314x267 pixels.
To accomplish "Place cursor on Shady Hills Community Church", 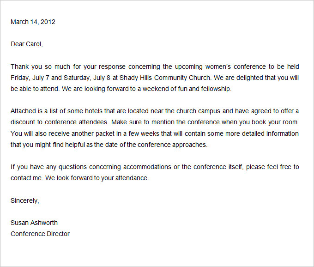I will (x=165, y=78).
